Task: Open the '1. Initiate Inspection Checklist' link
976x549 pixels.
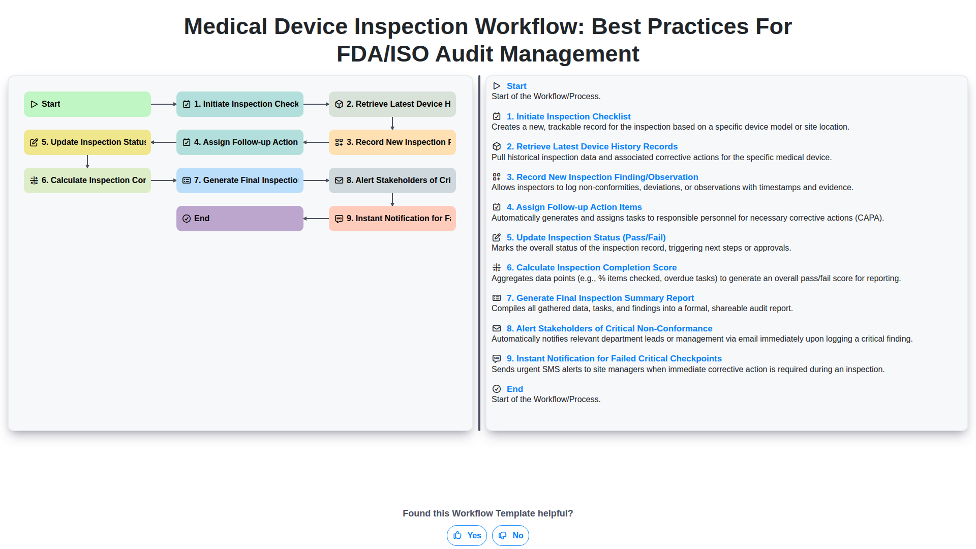Action: point(568,116)
